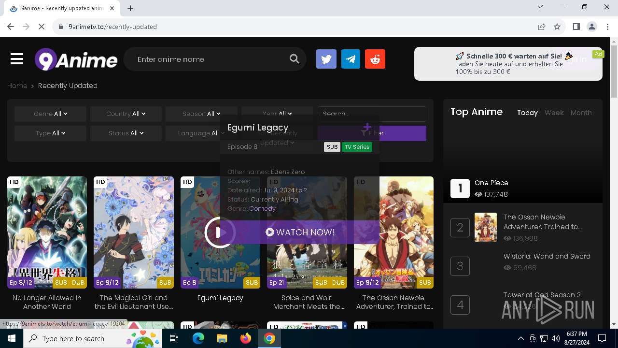The height and width of the screenshot is (348, 618).
Task: Click The Magical Girl poster thumbnail
Action: tap(134, 232)
